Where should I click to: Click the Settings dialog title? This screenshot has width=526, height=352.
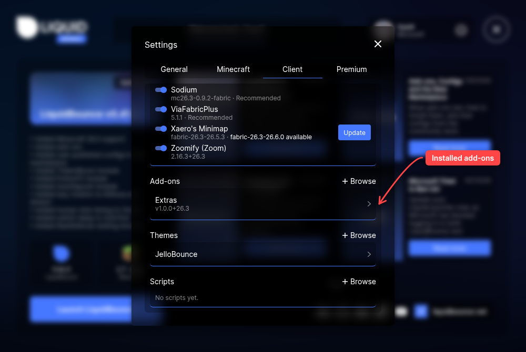(x=160, y=45)
